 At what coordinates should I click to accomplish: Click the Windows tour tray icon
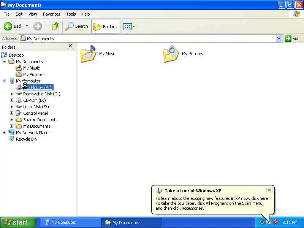pos(269,222)
